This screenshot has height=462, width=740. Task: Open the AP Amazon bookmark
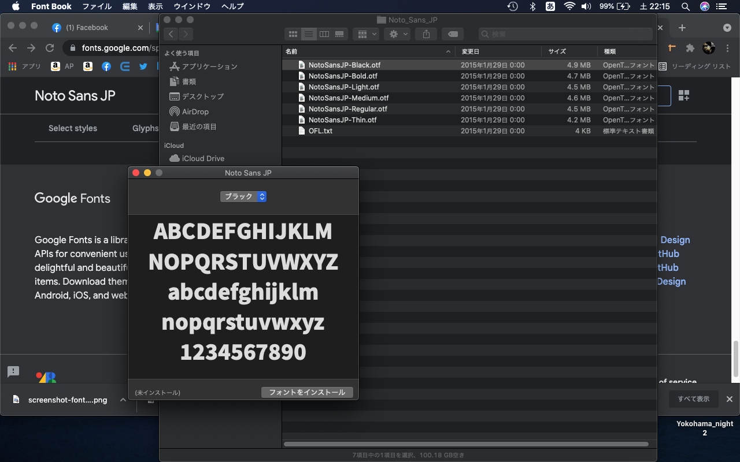click(x=62, y=66)
